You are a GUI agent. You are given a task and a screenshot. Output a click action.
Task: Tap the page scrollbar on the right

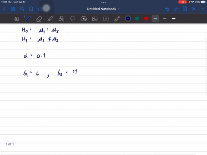[206, 67]
